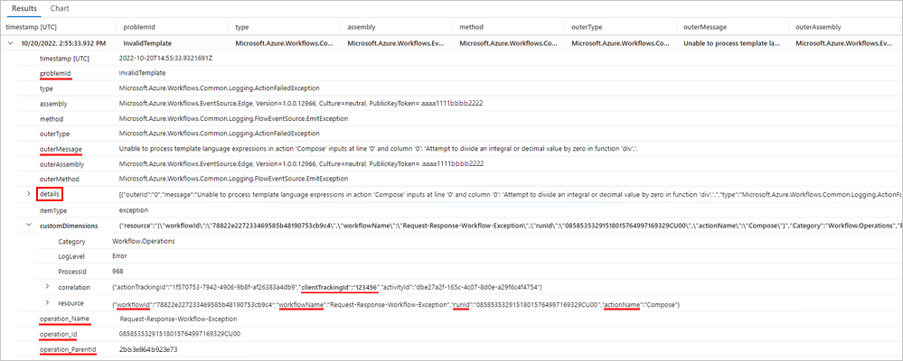This screenshot has height=361, width=903.
Task: Click the outerMessage field label
Action: point(61,149)
